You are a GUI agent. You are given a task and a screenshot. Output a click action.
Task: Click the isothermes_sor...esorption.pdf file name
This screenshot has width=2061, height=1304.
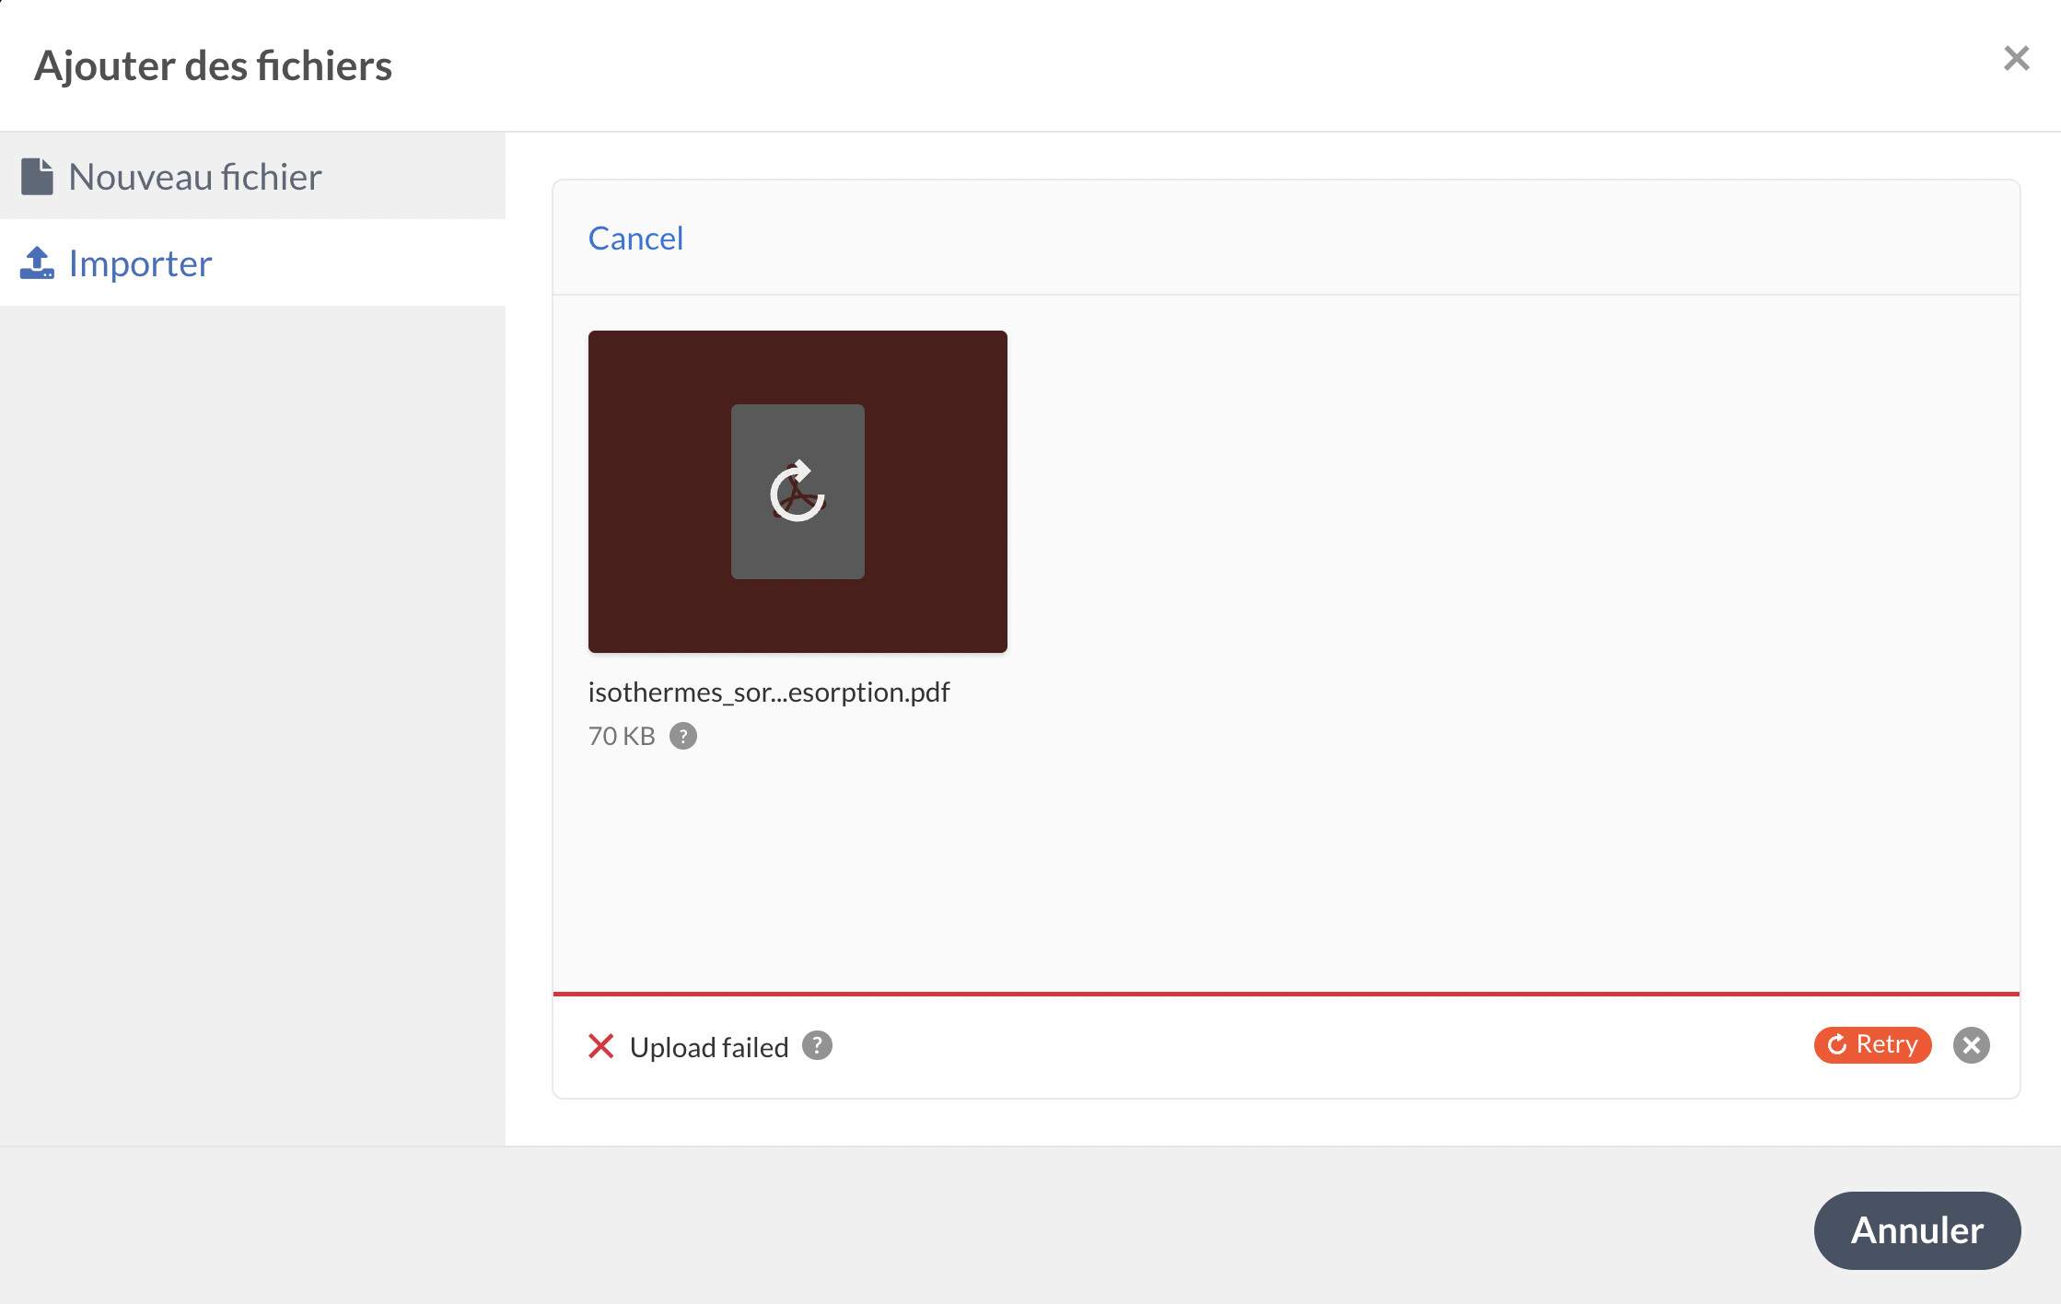click(x=768, y=693)
